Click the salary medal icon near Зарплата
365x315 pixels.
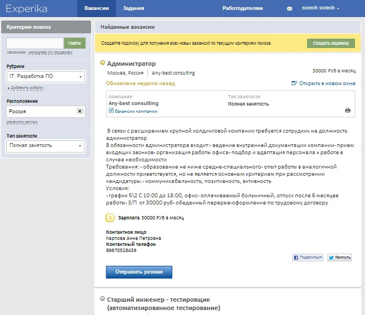point(110,218)
